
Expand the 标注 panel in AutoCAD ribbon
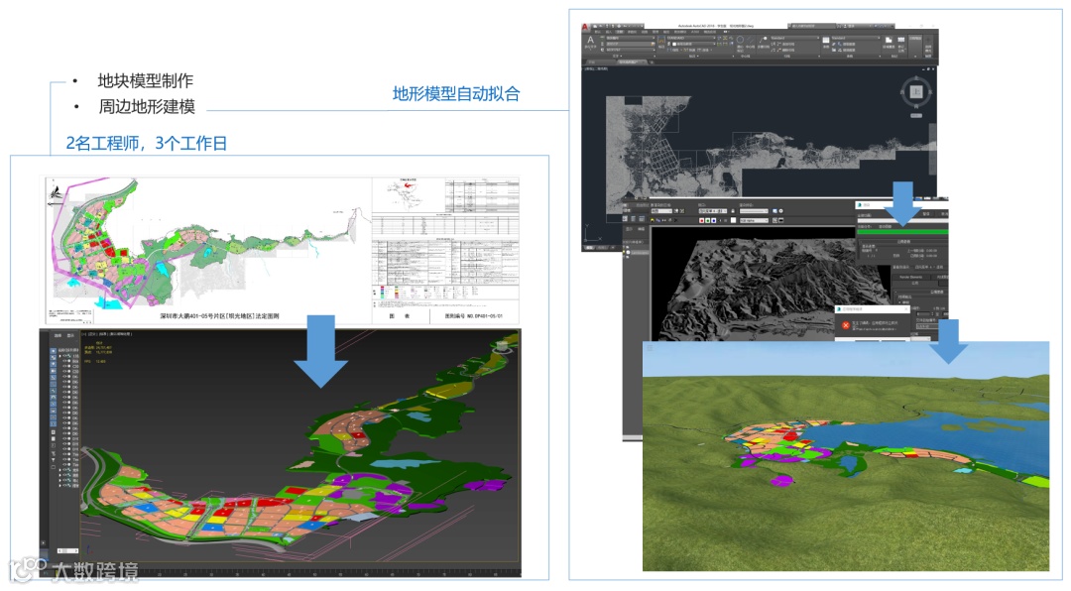694,56
